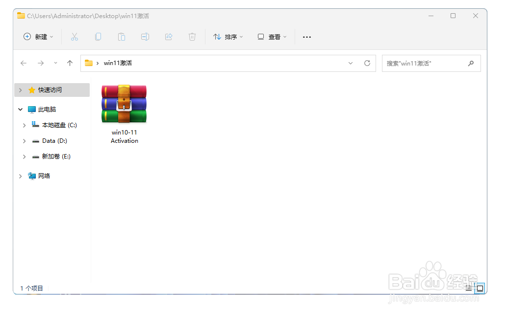Click the Share icon in toolbar
Viewport: 506px width, 315px height.
tap(169, 37)
